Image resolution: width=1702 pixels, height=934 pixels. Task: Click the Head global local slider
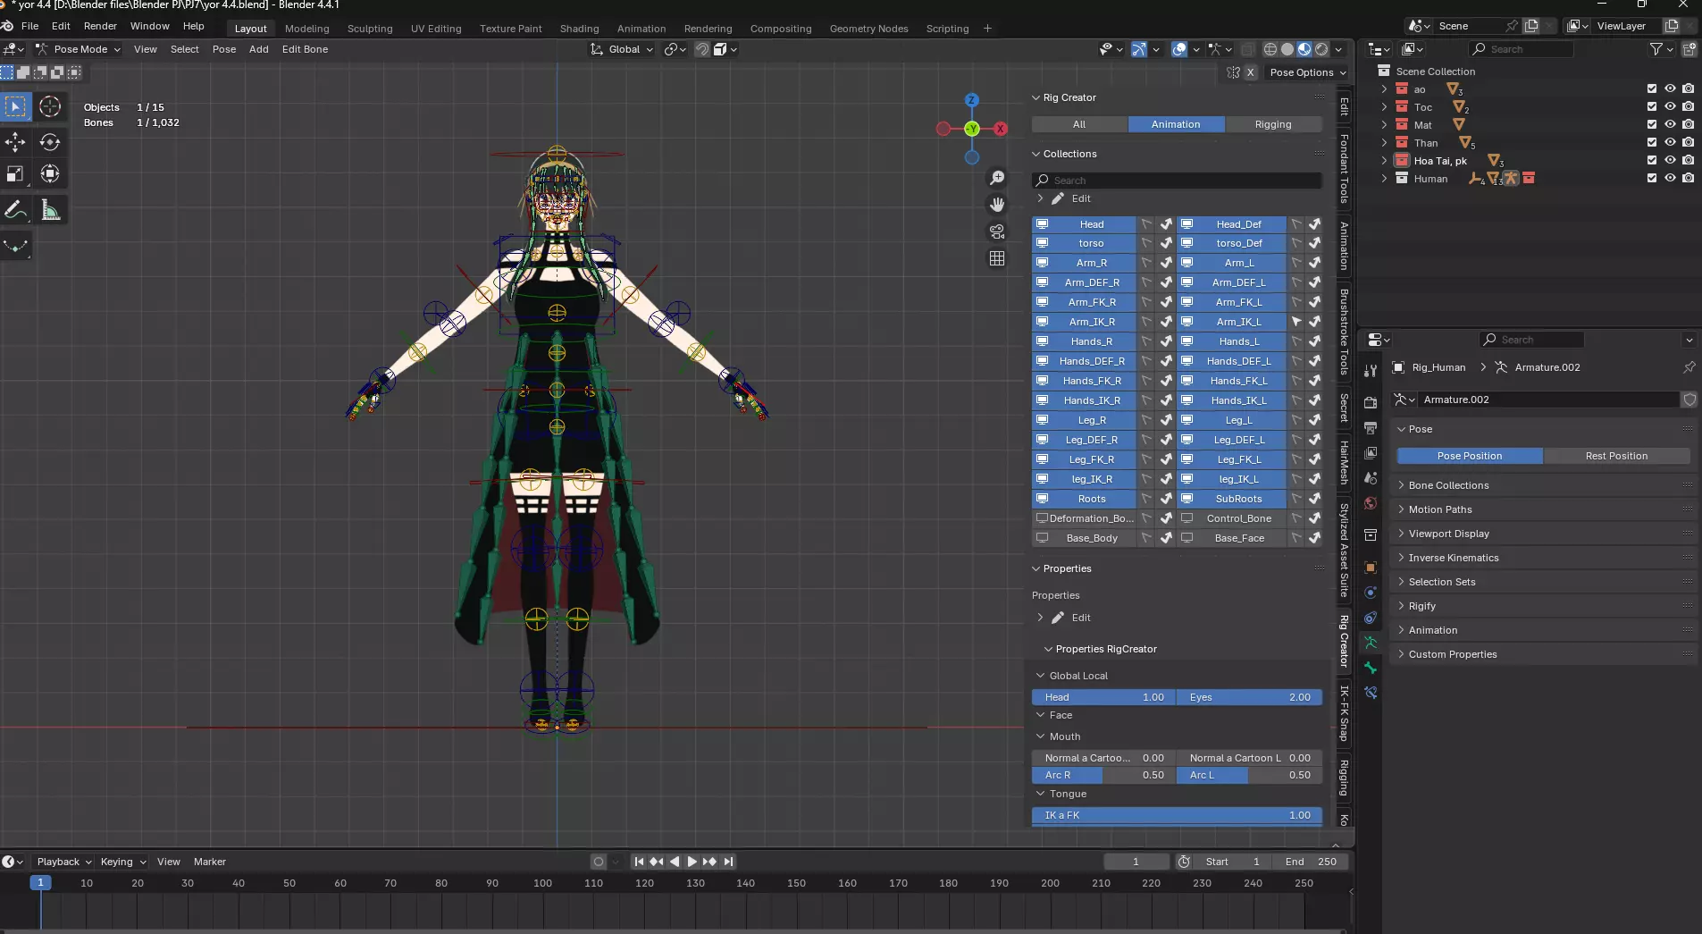[1103, 697]
